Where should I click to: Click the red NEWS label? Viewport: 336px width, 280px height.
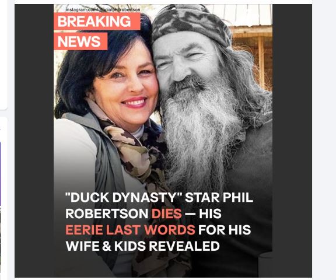pyautogui.click(x=80, y=41)
